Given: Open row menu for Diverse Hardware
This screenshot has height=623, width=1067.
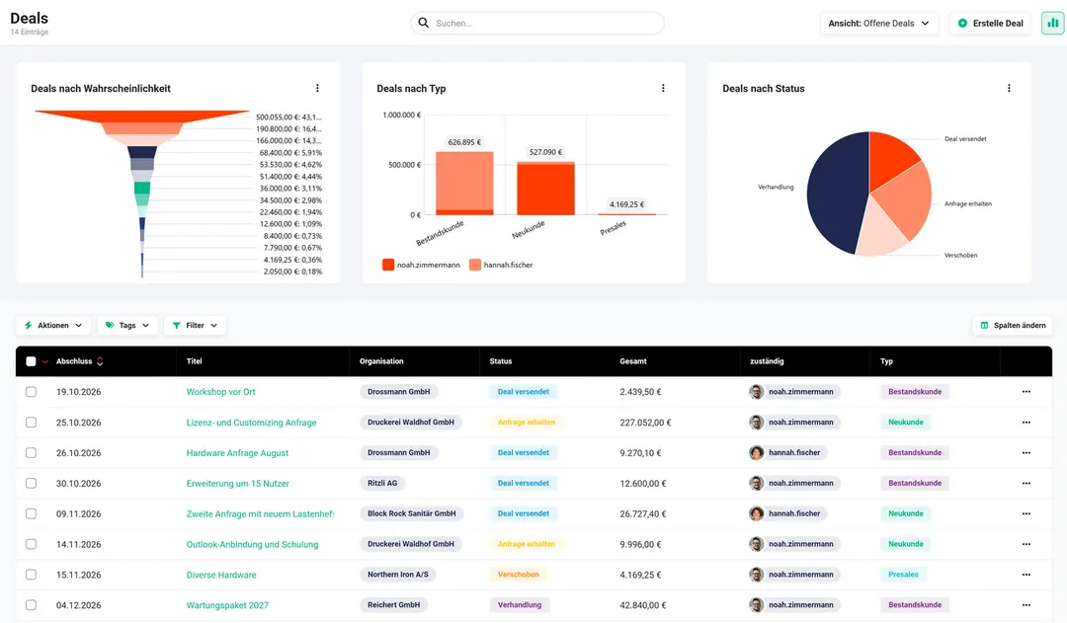Looking at the screenshot, I should tap(1026, 575).
